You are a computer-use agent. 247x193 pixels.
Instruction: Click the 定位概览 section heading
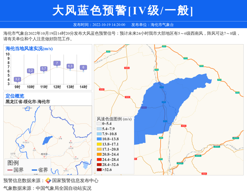pos(15,96)
